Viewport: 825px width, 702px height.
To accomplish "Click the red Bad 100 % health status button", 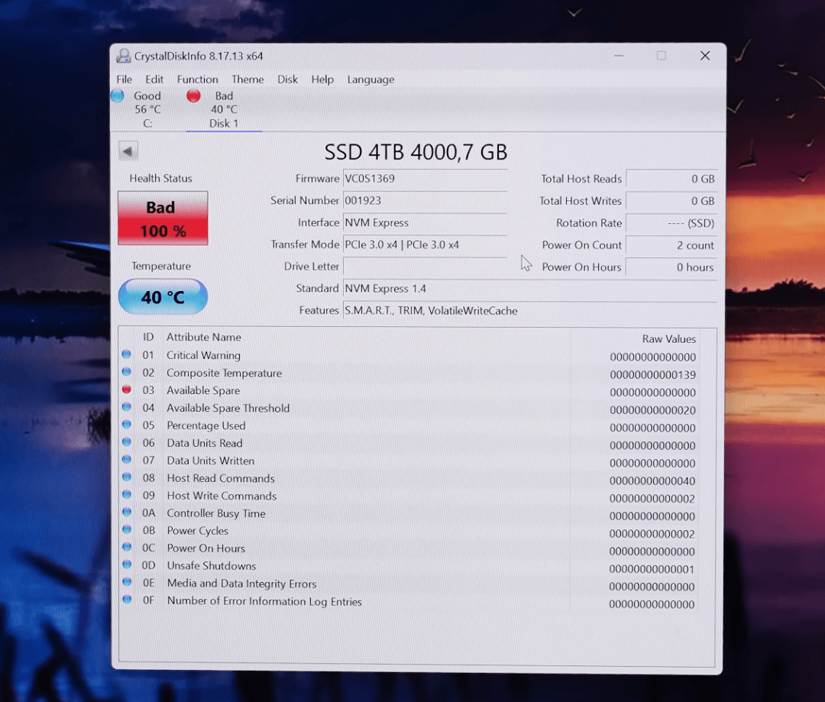I will point(163,218).
